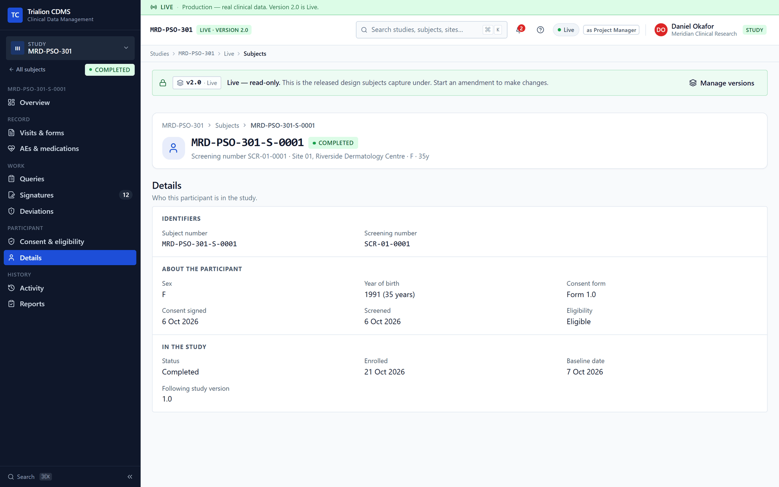The width and height of the screenshot is (779, 487).
Task: Open the notifications bell with 2 alerts
Action: click(520, 30)
